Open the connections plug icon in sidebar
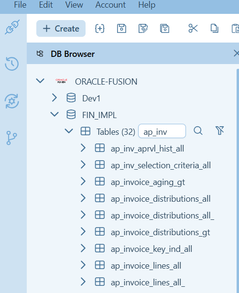Screen dimensions: 239x293 pos(12,27)
